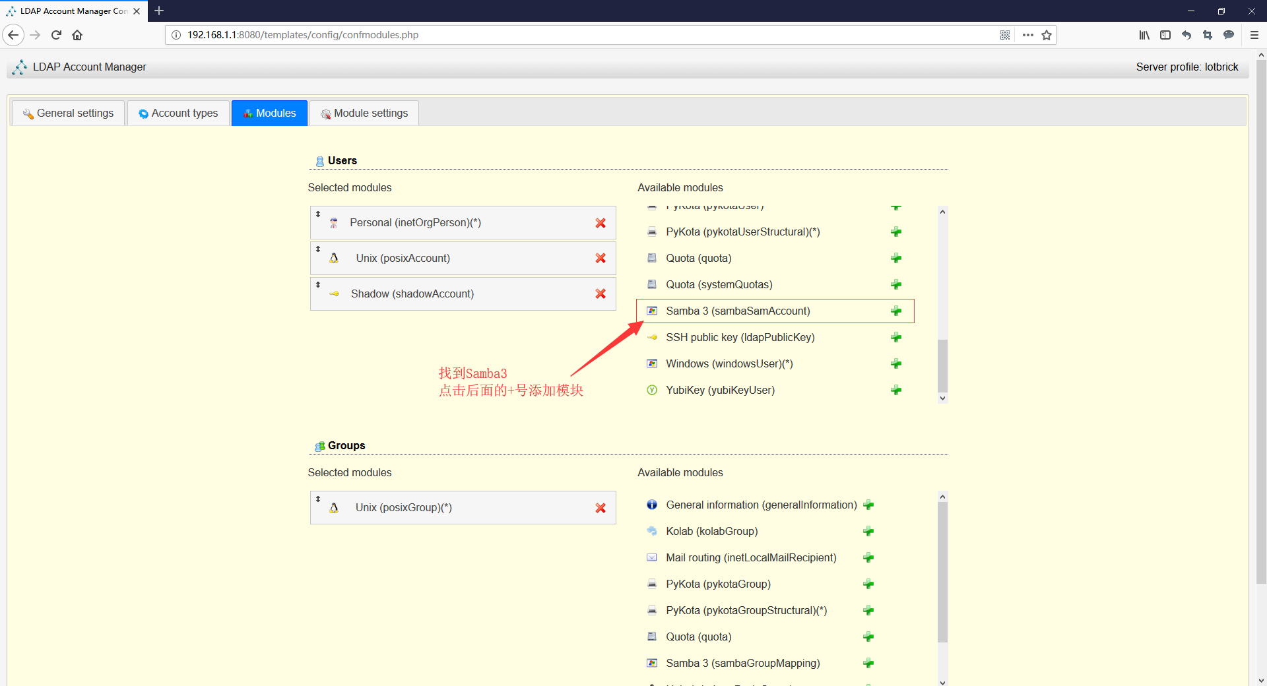
Task: Click the Shadow module reorder handle
Action: coord(318,284)
